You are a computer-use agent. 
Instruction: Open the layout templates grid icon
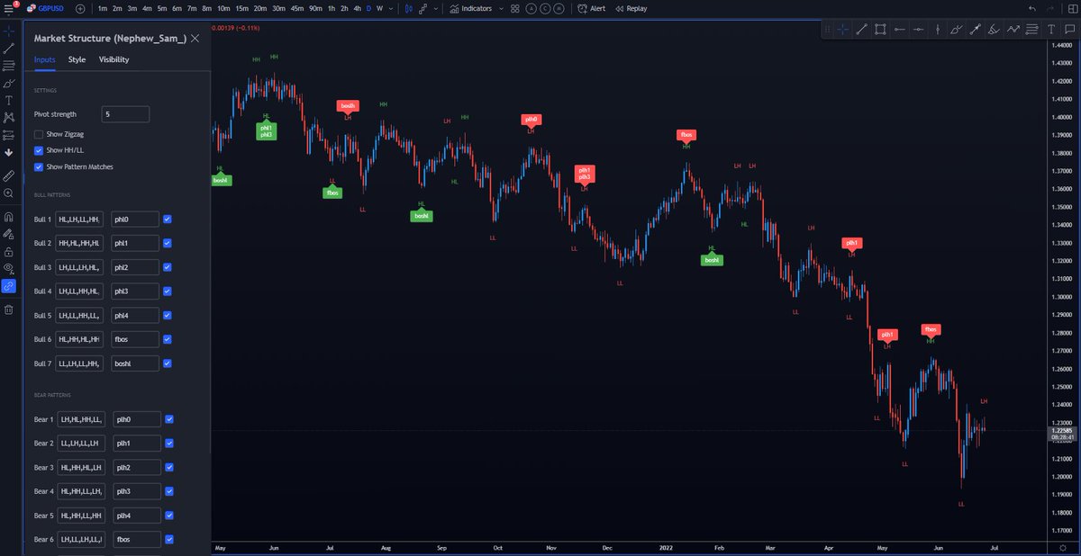tap(514, 8)
